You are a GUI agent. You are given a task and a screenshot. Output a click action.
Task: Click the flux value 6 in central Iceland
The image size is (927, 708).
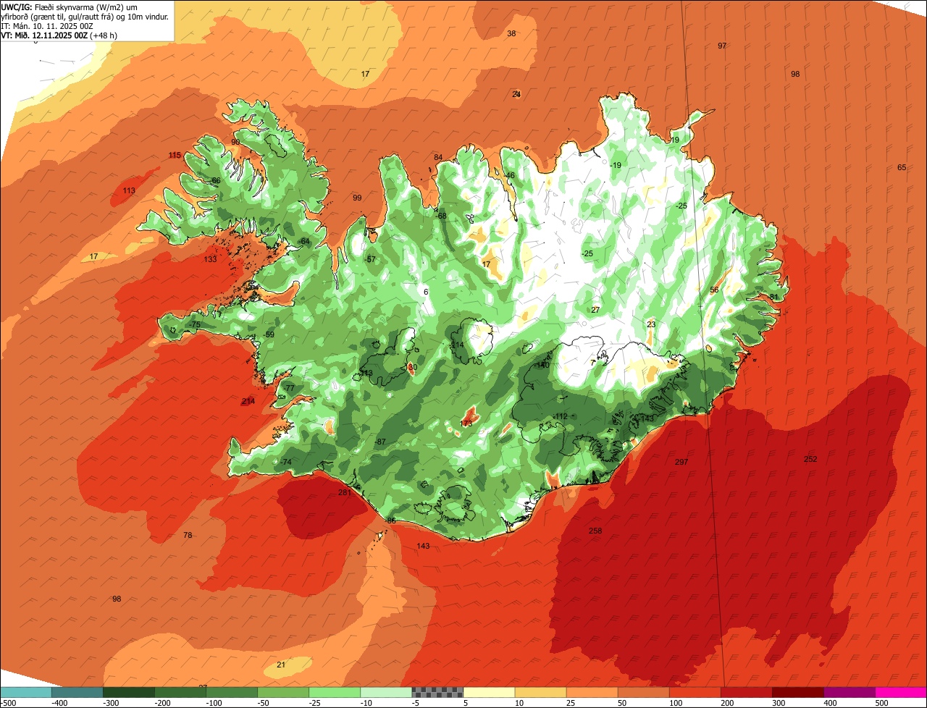click(x=426, y=292)
